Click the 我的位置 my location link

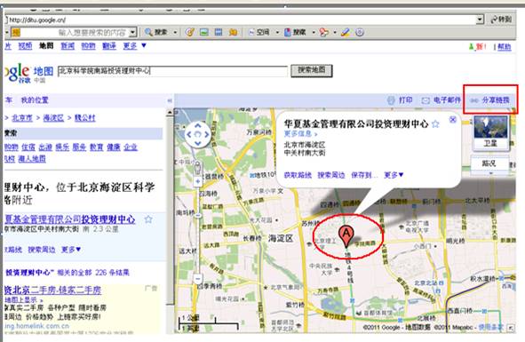tap(35, 99)
